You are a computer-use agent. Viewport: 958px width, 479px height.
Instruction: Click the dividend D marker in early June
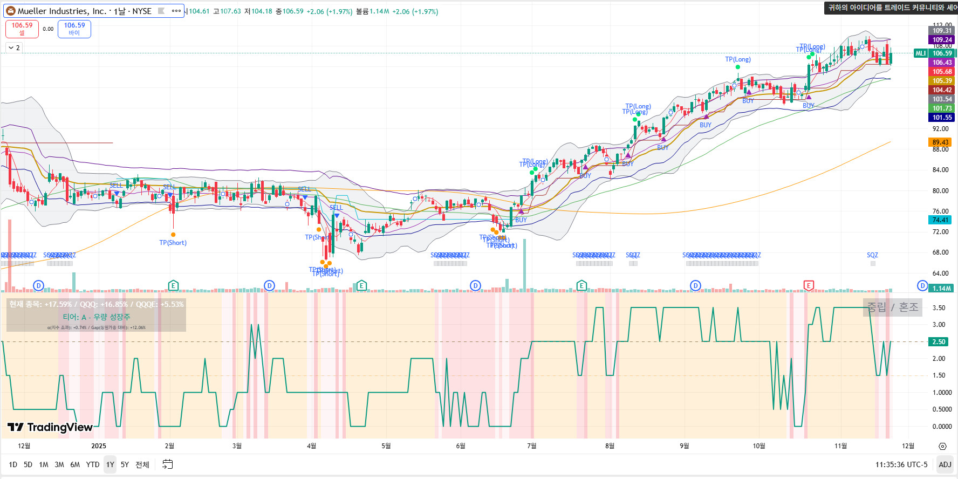pyautogui.click(x=475, y=285)
